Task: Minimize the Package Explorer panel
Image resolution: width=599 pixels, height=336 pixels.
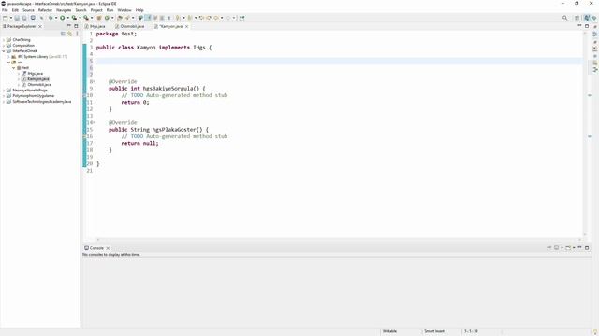Action: point(69,26)
